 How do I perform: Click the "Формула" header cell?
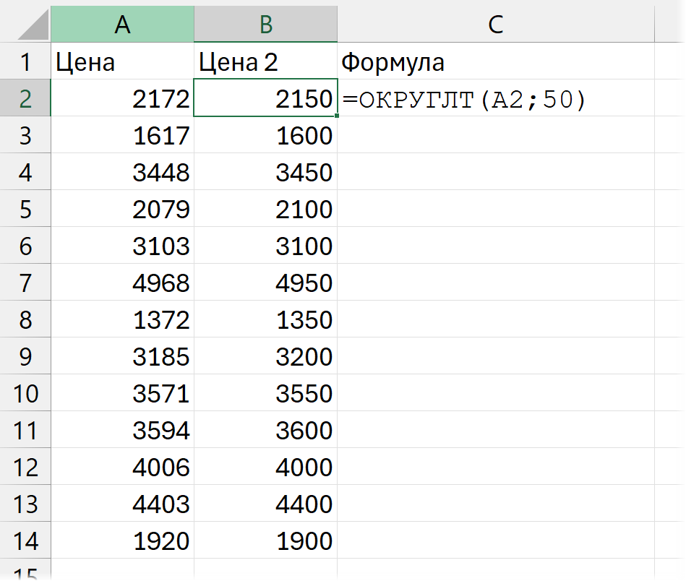pyautogui.click(x=495, y=62)
